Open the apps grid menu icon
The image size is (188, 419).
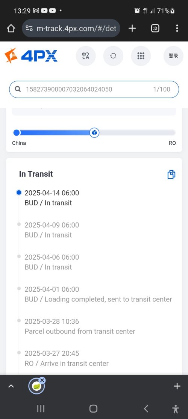141,56
